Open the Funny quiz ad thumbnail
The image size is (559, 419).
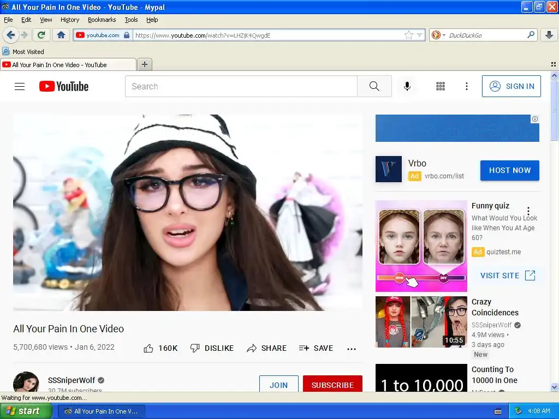click(421, 246)
